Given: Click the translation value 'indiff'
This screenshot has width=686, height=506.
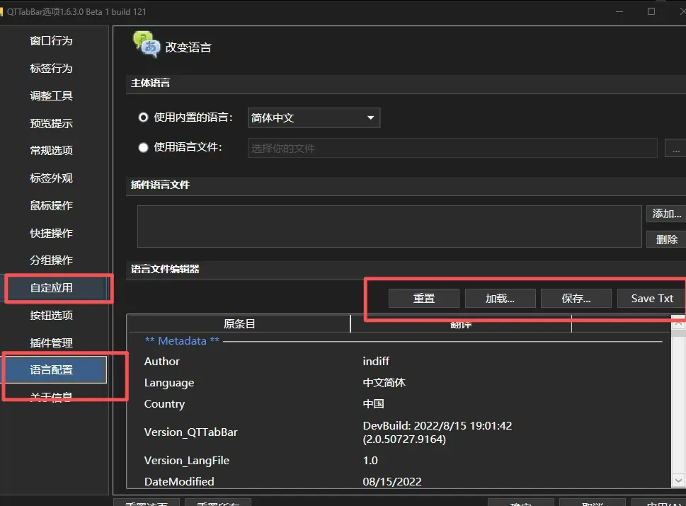Looking at the screenshot, I should (376, 361).
